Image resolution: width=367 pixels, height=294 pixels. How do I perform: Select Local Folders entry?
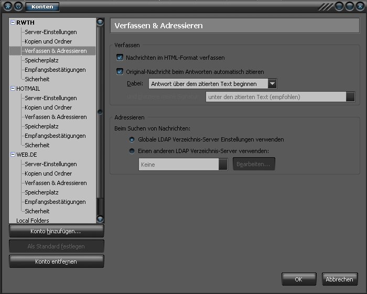(x=33, y=220)
